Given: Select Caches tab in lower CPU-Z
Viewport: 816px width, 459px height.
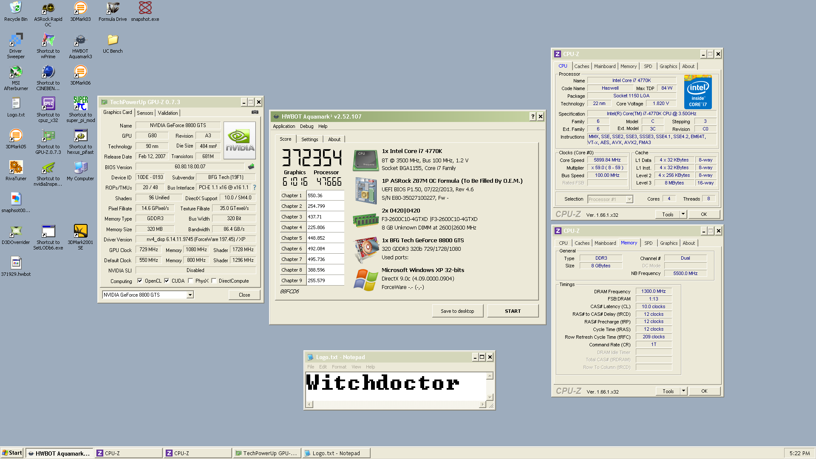Looking at the screenshot, I should click(x=582, y=243).
